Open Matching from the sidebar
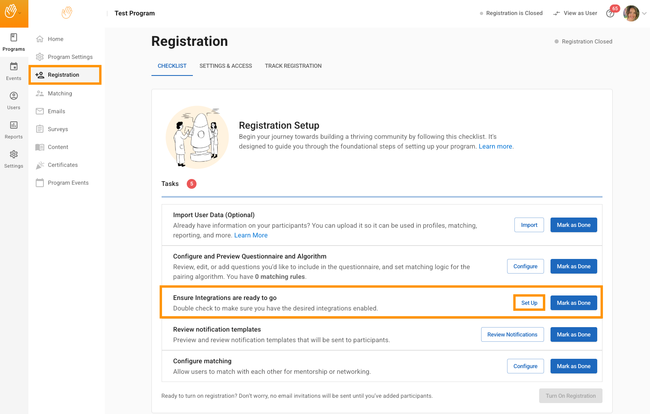Viewport: 650px width, 414px height. pyautogui.click(x=60, y=93)
